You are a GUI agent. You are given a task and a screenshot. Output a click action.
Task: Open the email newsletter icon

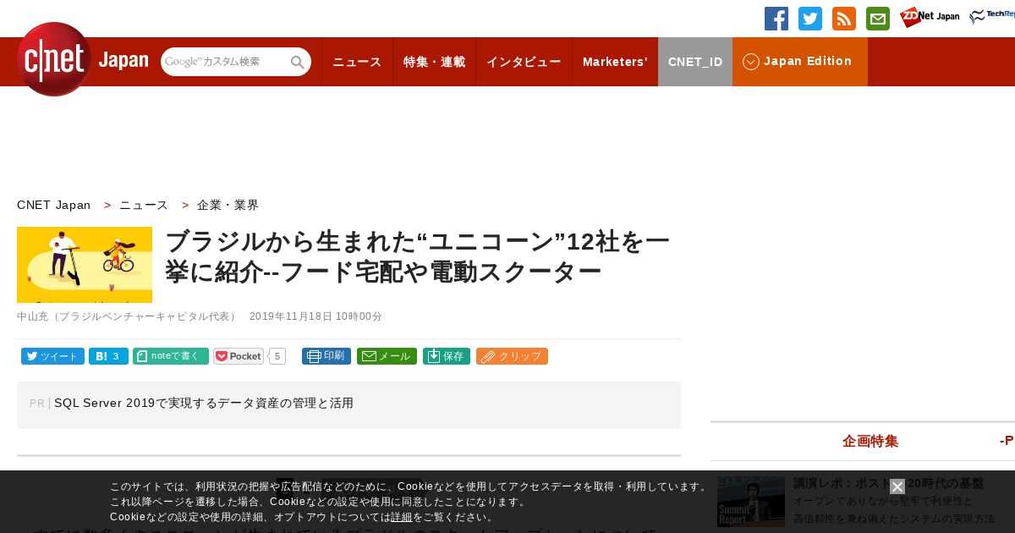click(878, 19)
